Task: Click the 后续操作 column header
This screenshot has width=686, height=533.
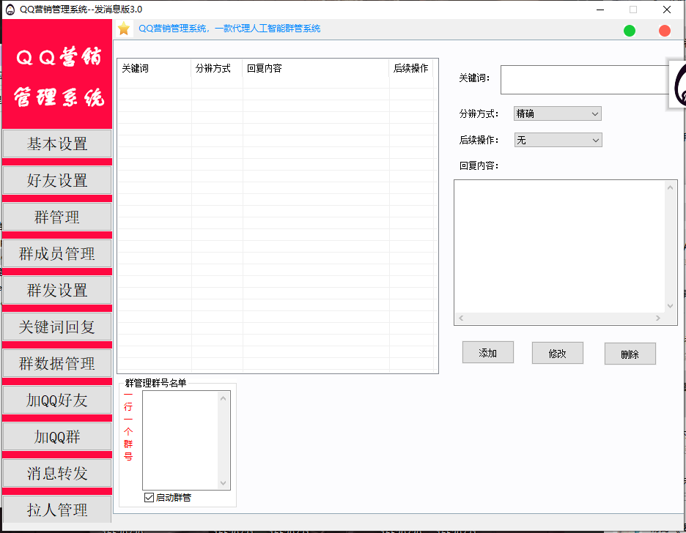Action: click(x=411, y=69)
